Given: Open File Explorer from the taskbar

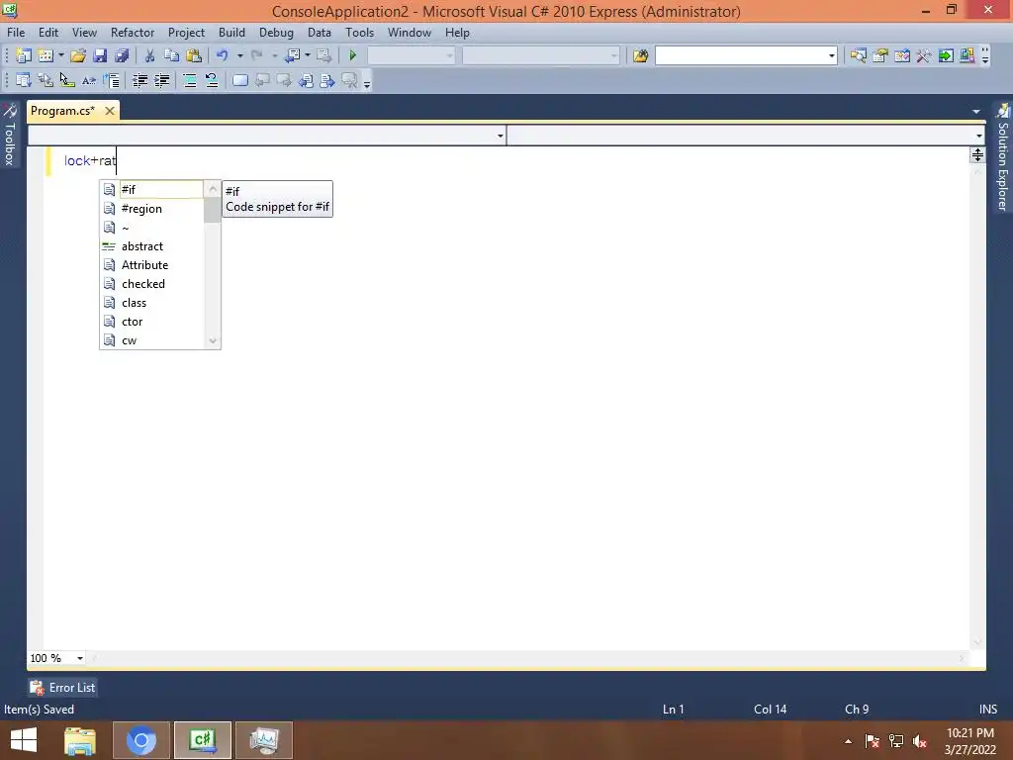Looking at the screenshot, I should (80, 740).
